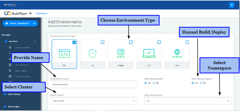
Task: Open Canary Templates in sidebar
Action: (23, 77)
